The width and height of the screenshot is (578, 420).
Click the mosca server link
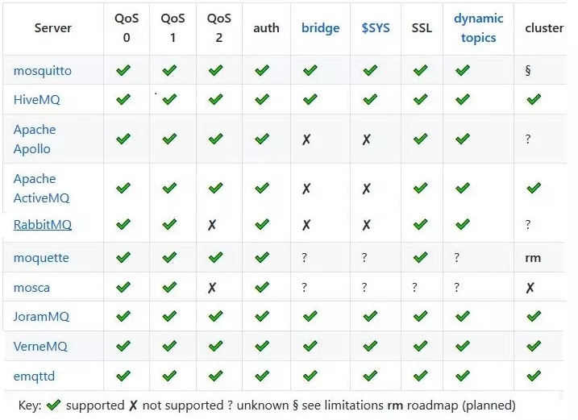(x=31, y=288)
